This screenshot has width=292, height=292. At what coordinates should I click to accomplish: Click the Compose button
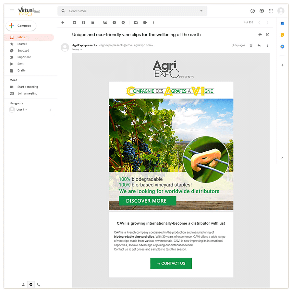[21, 26]
